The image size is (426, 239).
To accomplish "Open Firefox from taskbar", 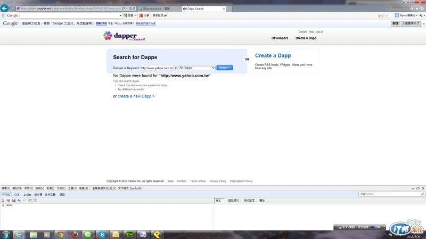I will click(x=75, y=235).
